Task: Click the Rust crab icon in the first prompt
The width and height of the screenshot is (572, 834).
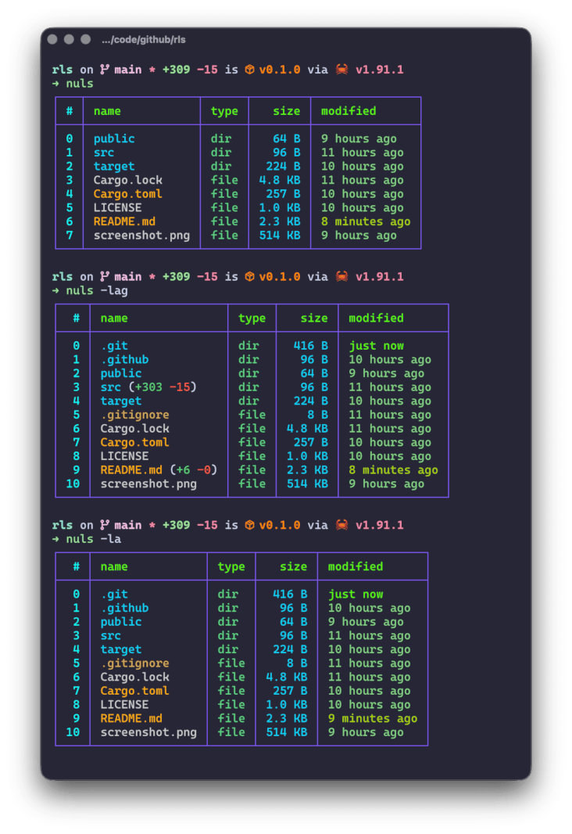Action: click(341, 70)
